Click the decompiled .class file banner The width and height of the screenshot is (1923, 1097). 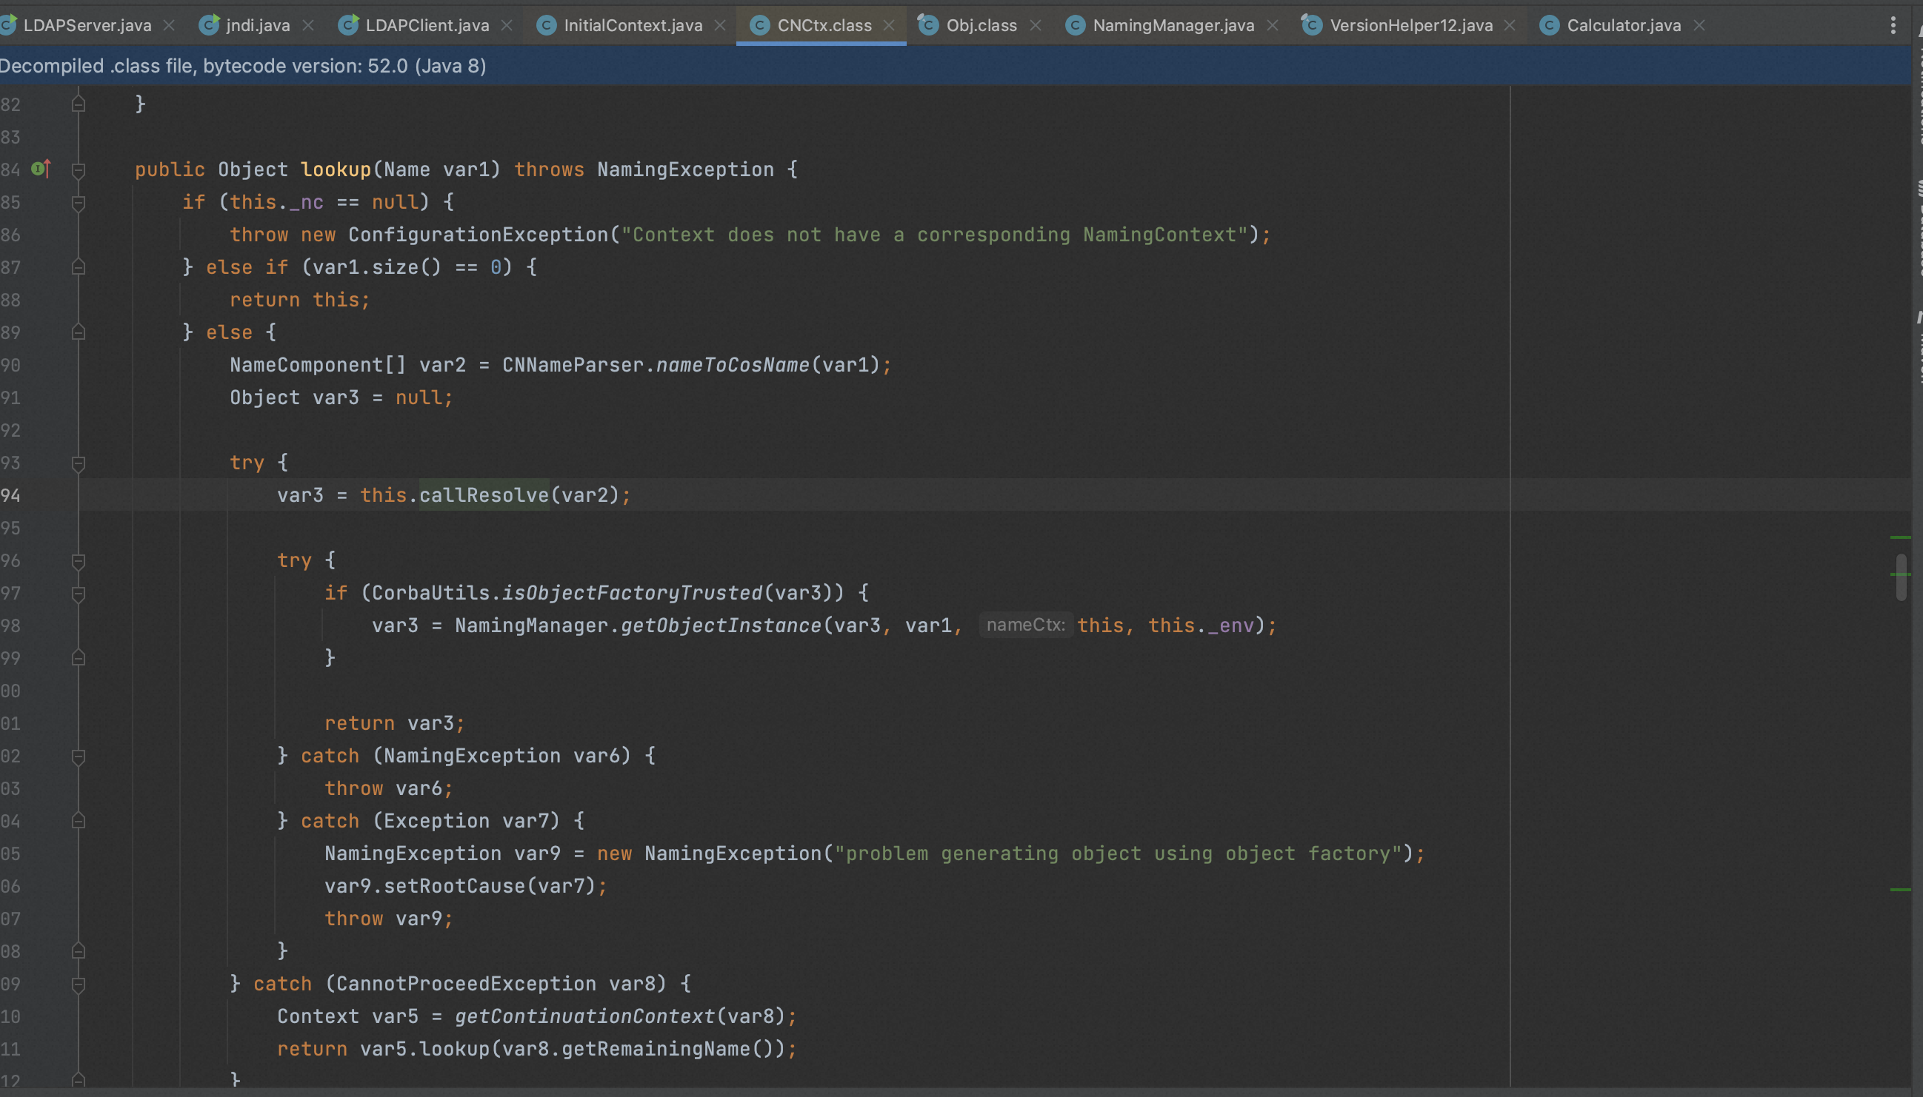click(955, 66)
